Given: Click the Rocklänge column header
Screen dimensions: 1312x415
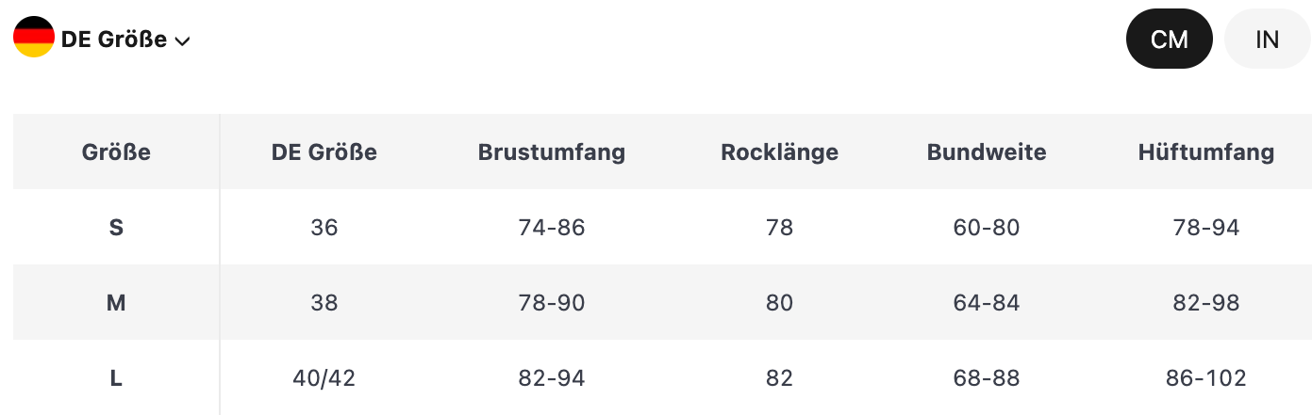Looking at the screenshot, I should pos(780,152).
